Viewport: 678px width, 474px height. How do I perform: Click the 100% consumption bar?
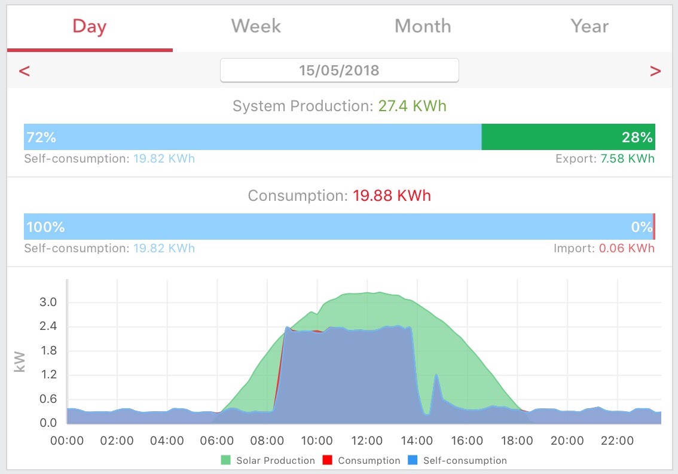click(338, 227)
